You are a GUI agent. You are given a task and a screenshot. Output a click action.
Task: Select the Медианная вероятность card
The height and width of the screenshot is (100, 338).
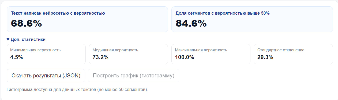(x=129, y=54)
